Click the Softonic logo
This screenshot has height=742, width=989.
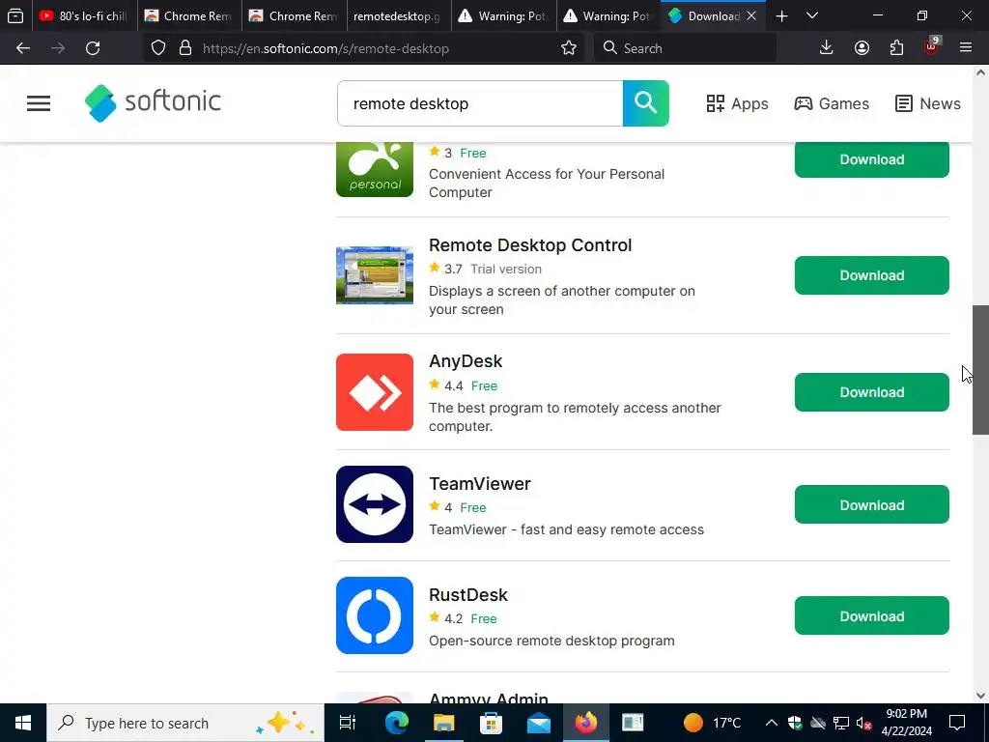pos(153,102)
